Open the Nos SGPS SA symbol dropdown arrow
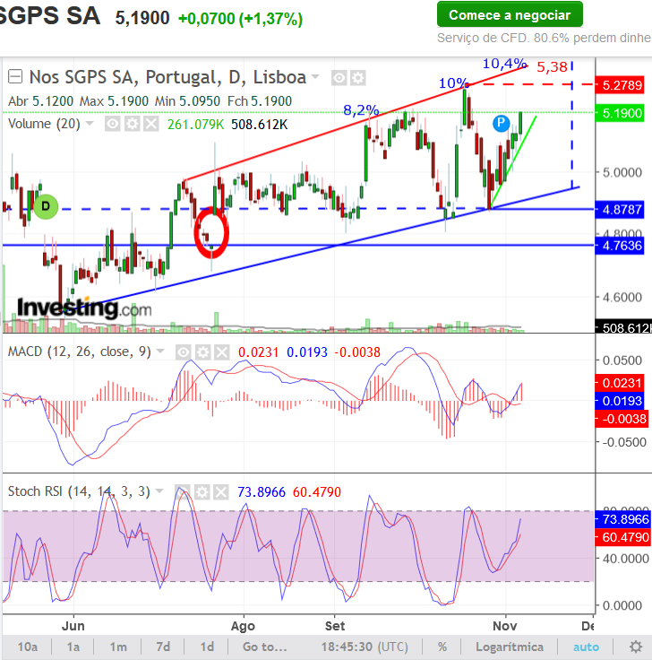 (x=315, y=77)
